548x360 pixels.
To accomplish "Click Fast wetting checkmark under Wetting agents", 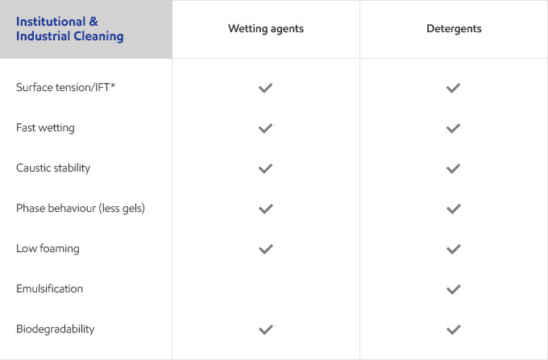I will click(x=266, y=128).
